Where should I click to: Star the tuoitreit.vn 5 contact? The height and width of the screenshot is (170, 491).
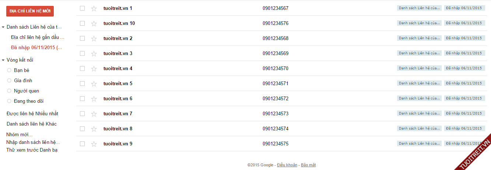point(94,84)
